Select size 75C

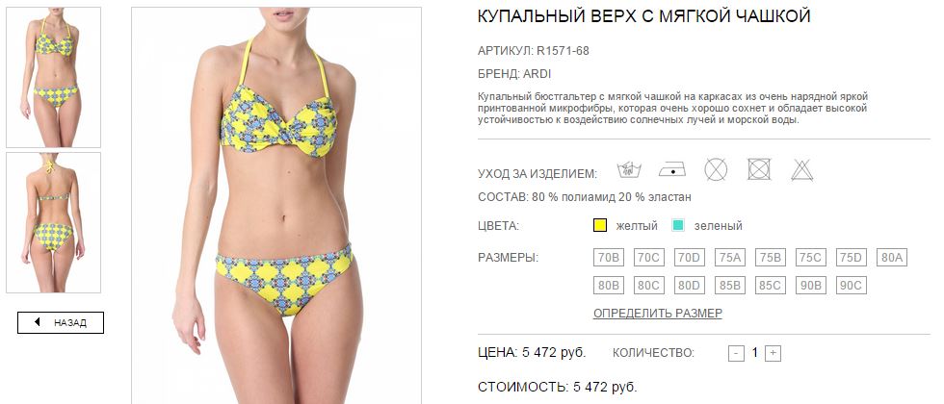tap(810, 258)
